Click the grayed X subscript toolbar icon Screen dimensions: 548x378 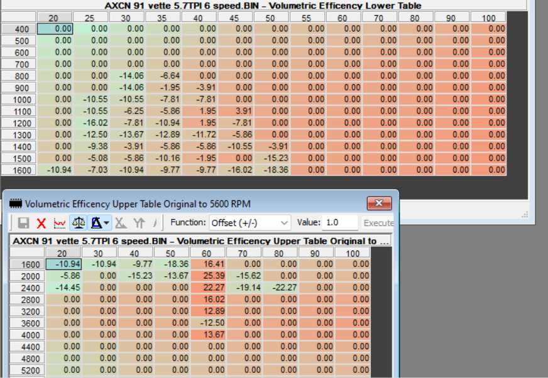pos(121,223)
